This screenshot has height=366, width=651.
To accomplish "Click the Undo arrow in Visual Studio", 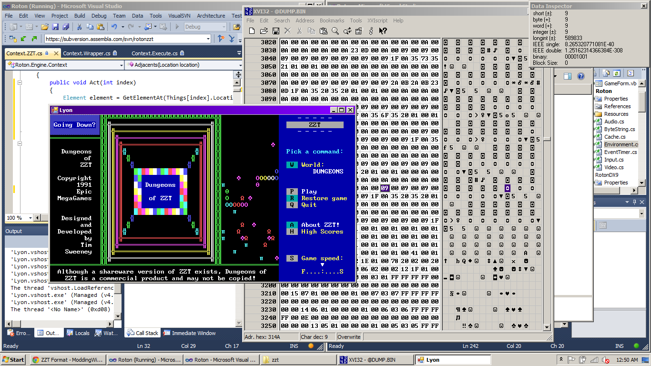I will click(x=114, y=27).
